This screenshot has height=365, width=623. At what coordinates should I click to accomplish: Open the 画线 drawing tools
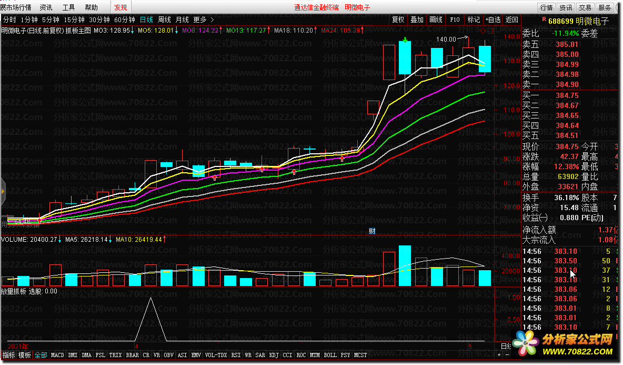click(x=436, y=19)
